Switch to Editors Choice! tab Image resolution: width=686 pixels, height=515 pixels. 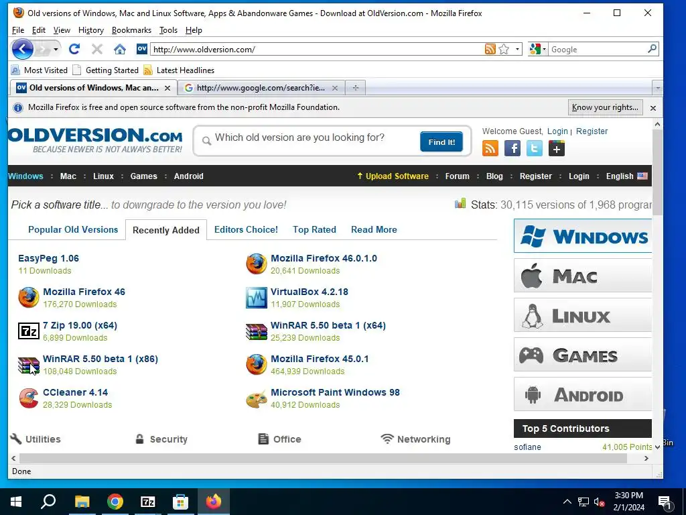click(x=246, y=229)
